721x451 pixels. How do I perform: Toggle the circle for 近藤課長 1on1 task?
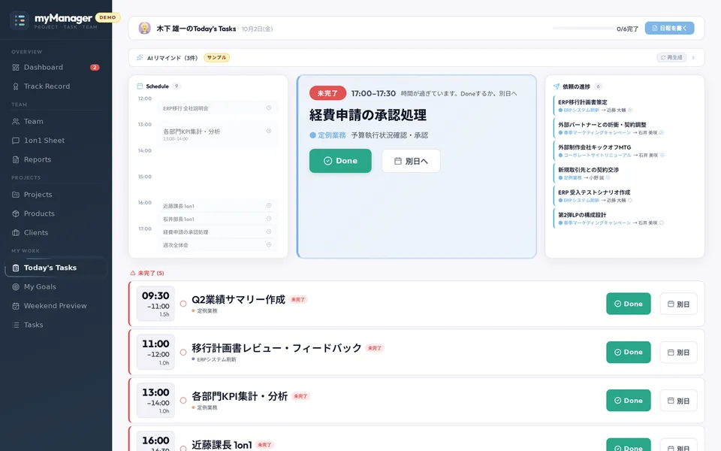183,447
